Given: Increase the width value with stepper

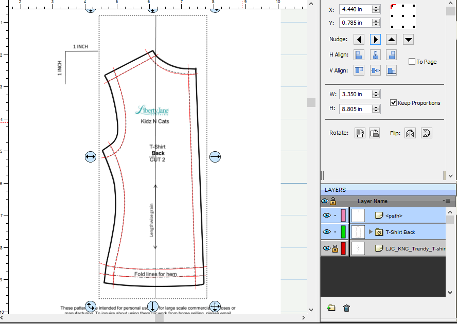Looking at the screenshot, I should pyautogui.click(x=376, y=92).
